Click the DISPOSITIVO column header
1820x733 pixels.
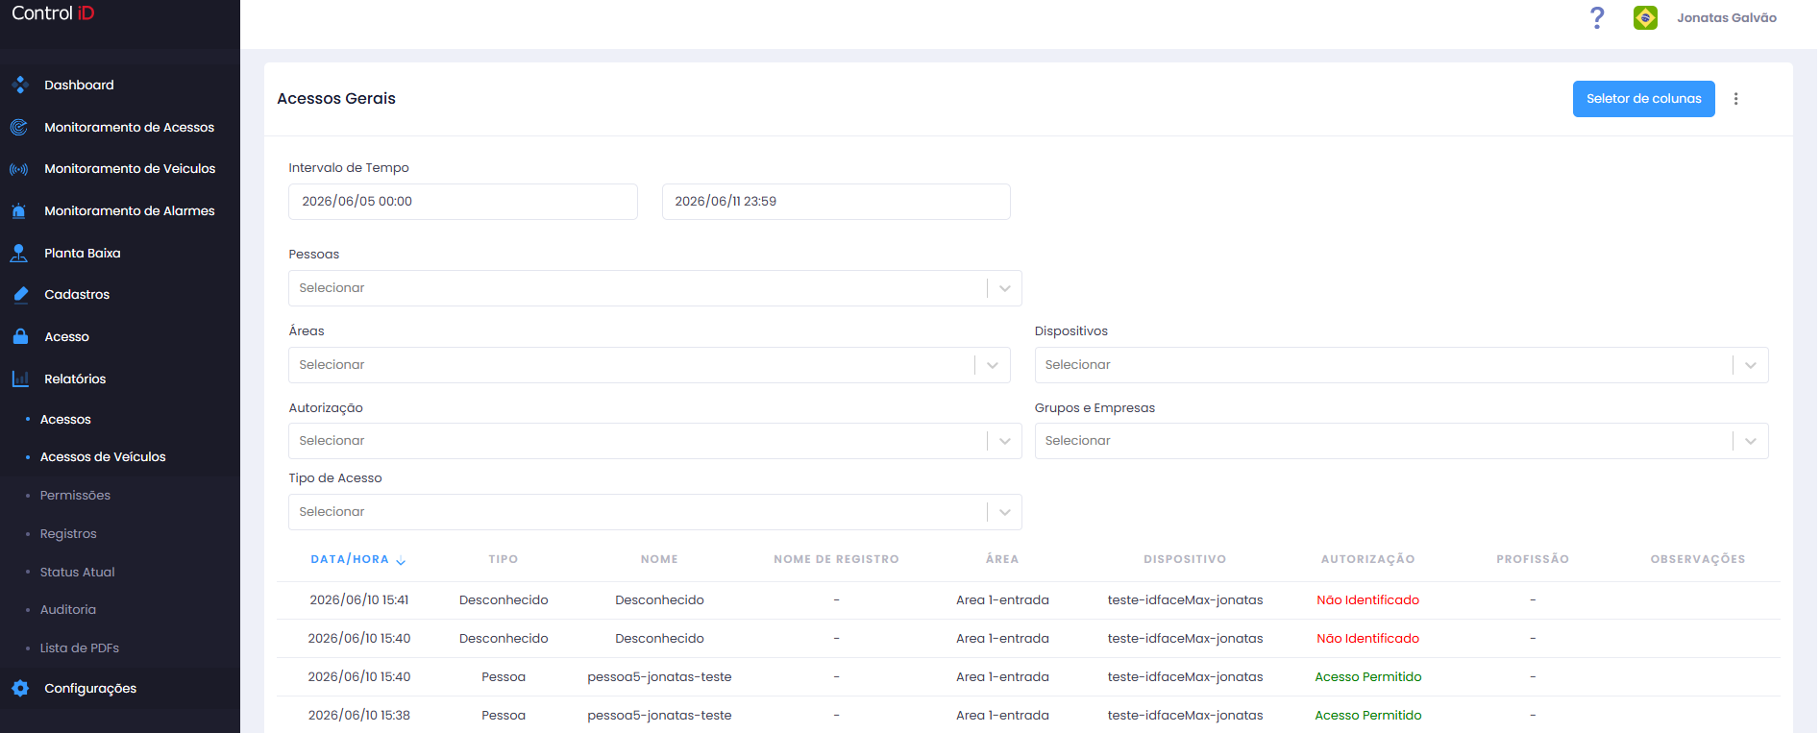1185,559
